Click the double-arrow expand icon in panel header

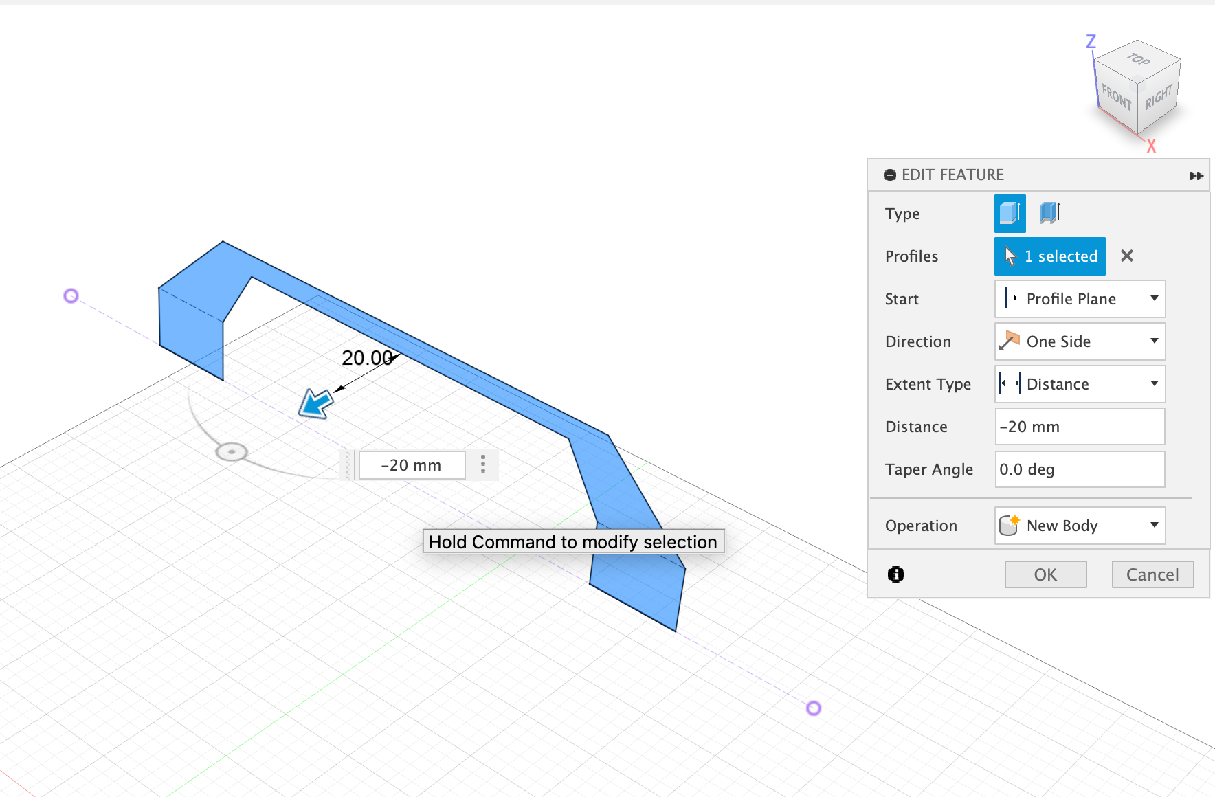tap(1196, 176)
